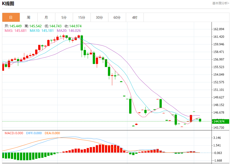This screenshot has height=164, width=231.
Task: Click the 收:144.974 closing price value
Action: coord(73,26)
